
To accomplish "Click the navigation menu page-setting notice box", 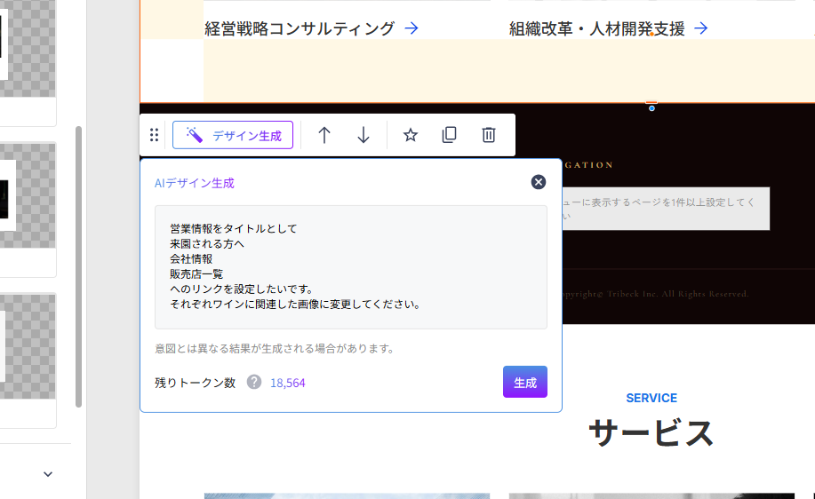I will tap(665, 209).
